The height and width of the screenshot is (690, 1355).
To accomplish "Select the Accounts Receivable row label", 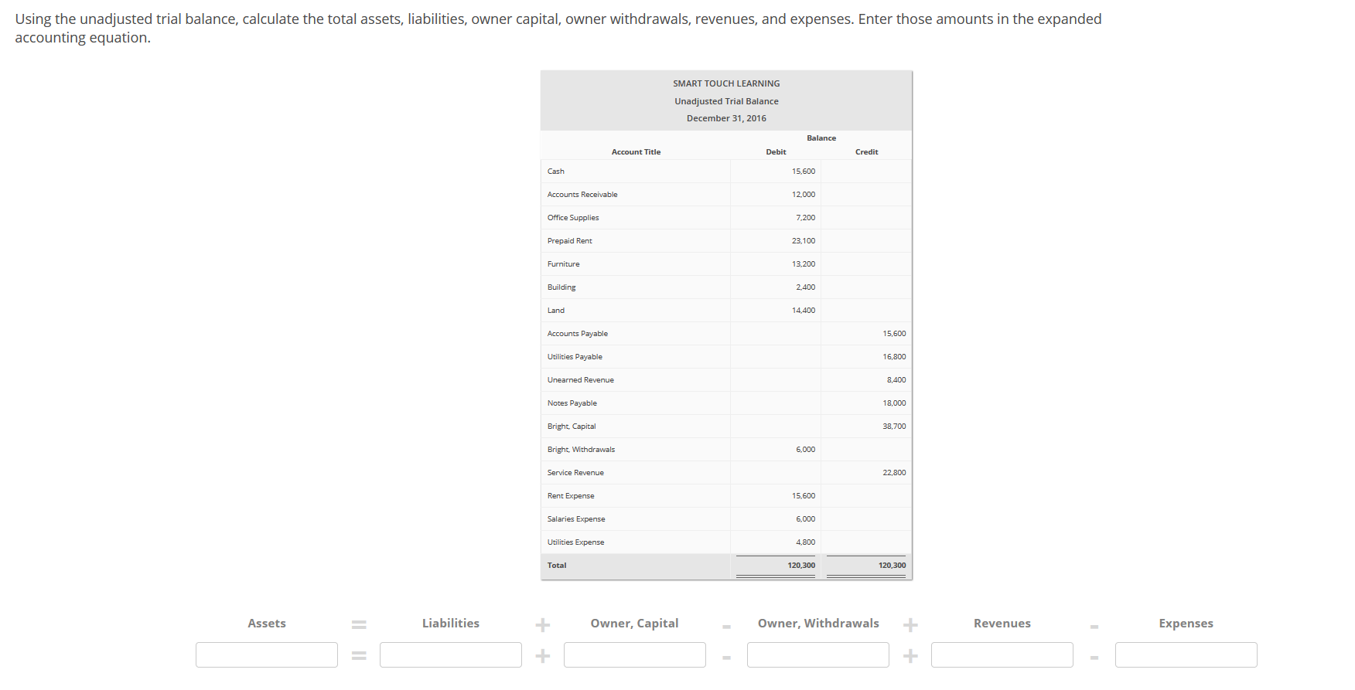I will point(582,195).
